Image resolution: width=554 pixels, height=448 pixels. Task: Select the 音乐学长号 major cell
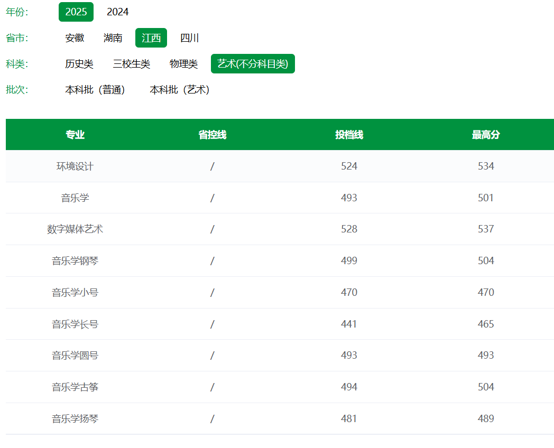[75, 324]
